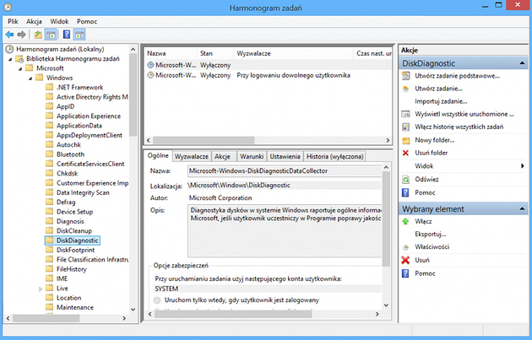Viewport: 532px width, 340px height.
Task: Click the Defrag folder icon
Action: pos(50,202)
